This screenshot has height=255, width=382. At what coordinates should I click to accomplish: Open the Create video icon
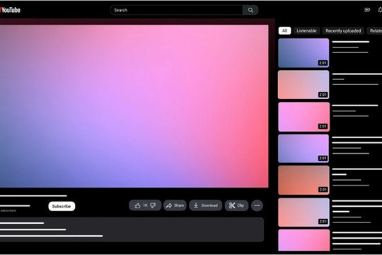tap(367, 10)
